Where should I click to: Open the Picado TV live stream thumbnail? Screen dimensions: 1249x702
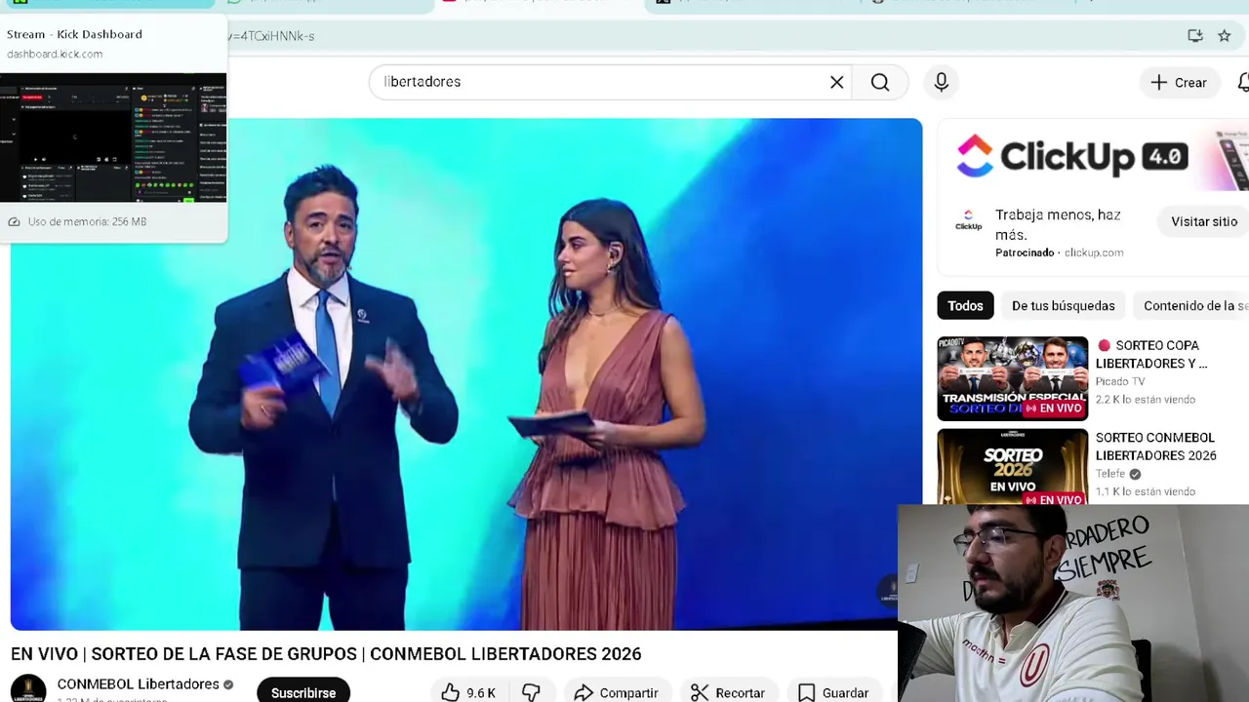(1012, 378)
